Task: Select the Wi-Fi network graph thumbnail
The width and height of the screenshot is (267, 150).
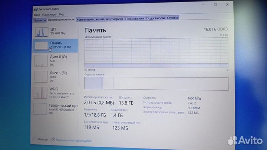Action: (40, 93)
